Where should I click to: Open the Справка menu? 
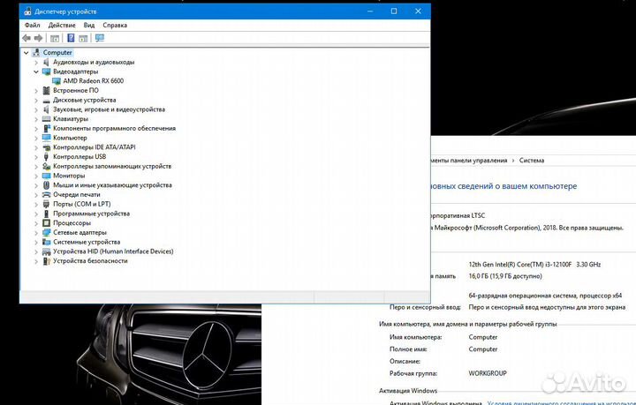click(x=115, y=25)
